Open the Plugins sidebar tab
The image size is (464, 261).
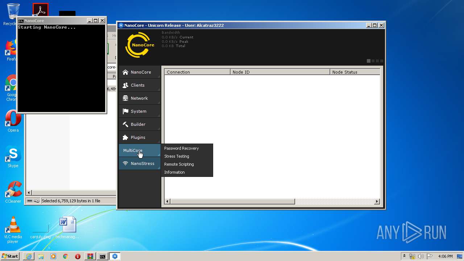coord(140,137)
